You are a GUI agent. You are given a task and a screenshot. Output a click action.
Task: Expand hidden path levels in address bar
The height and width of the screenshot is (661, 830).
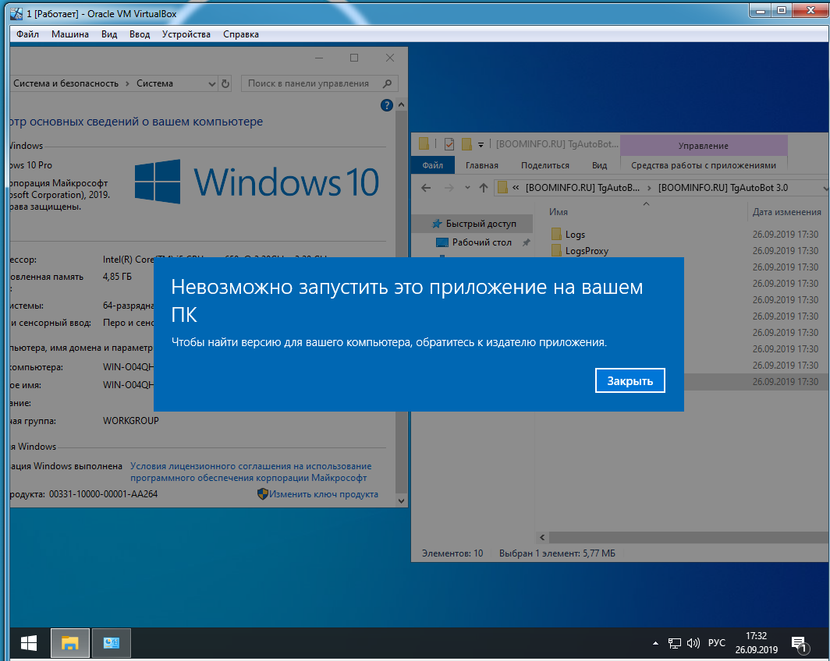click(x=516, y=188)
